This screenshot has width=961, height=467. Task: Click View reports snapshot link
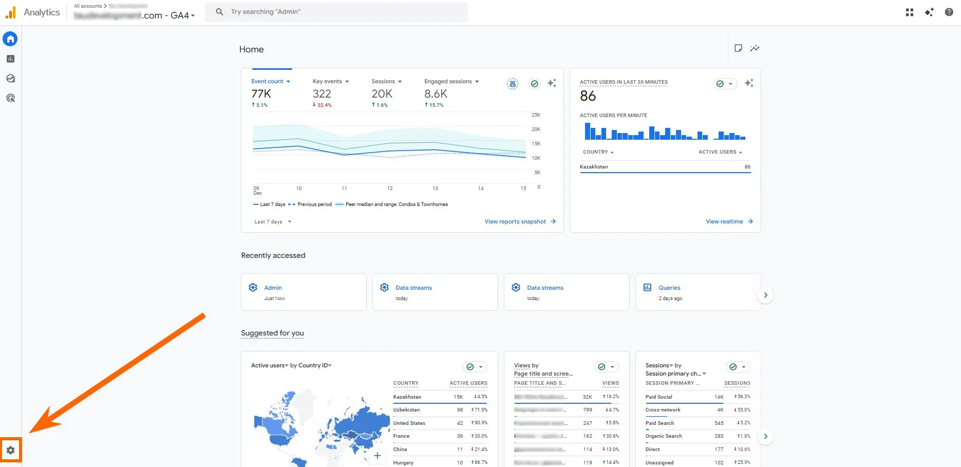[520, 222]
